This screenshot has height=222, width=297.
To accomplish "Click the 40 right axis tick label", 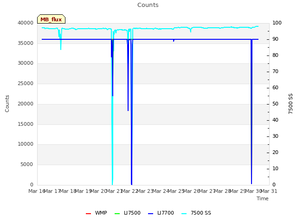I will [x=275, y=120].
